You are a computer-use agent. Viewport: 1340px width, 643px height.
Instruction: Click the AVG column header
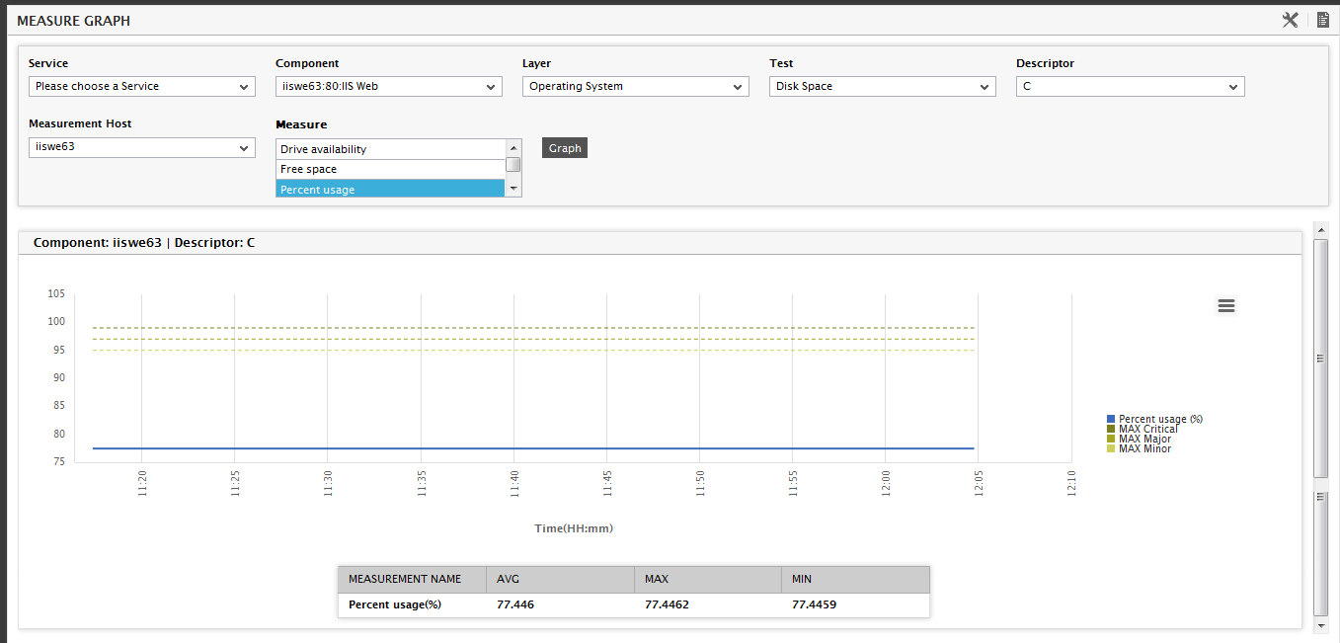point(560,579)
